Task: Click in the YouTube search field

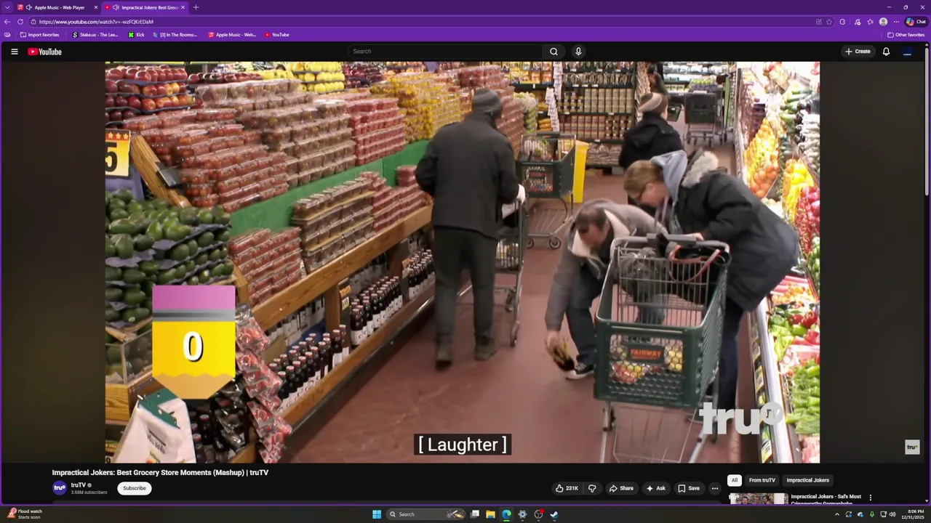Action: tap(444, 52)
